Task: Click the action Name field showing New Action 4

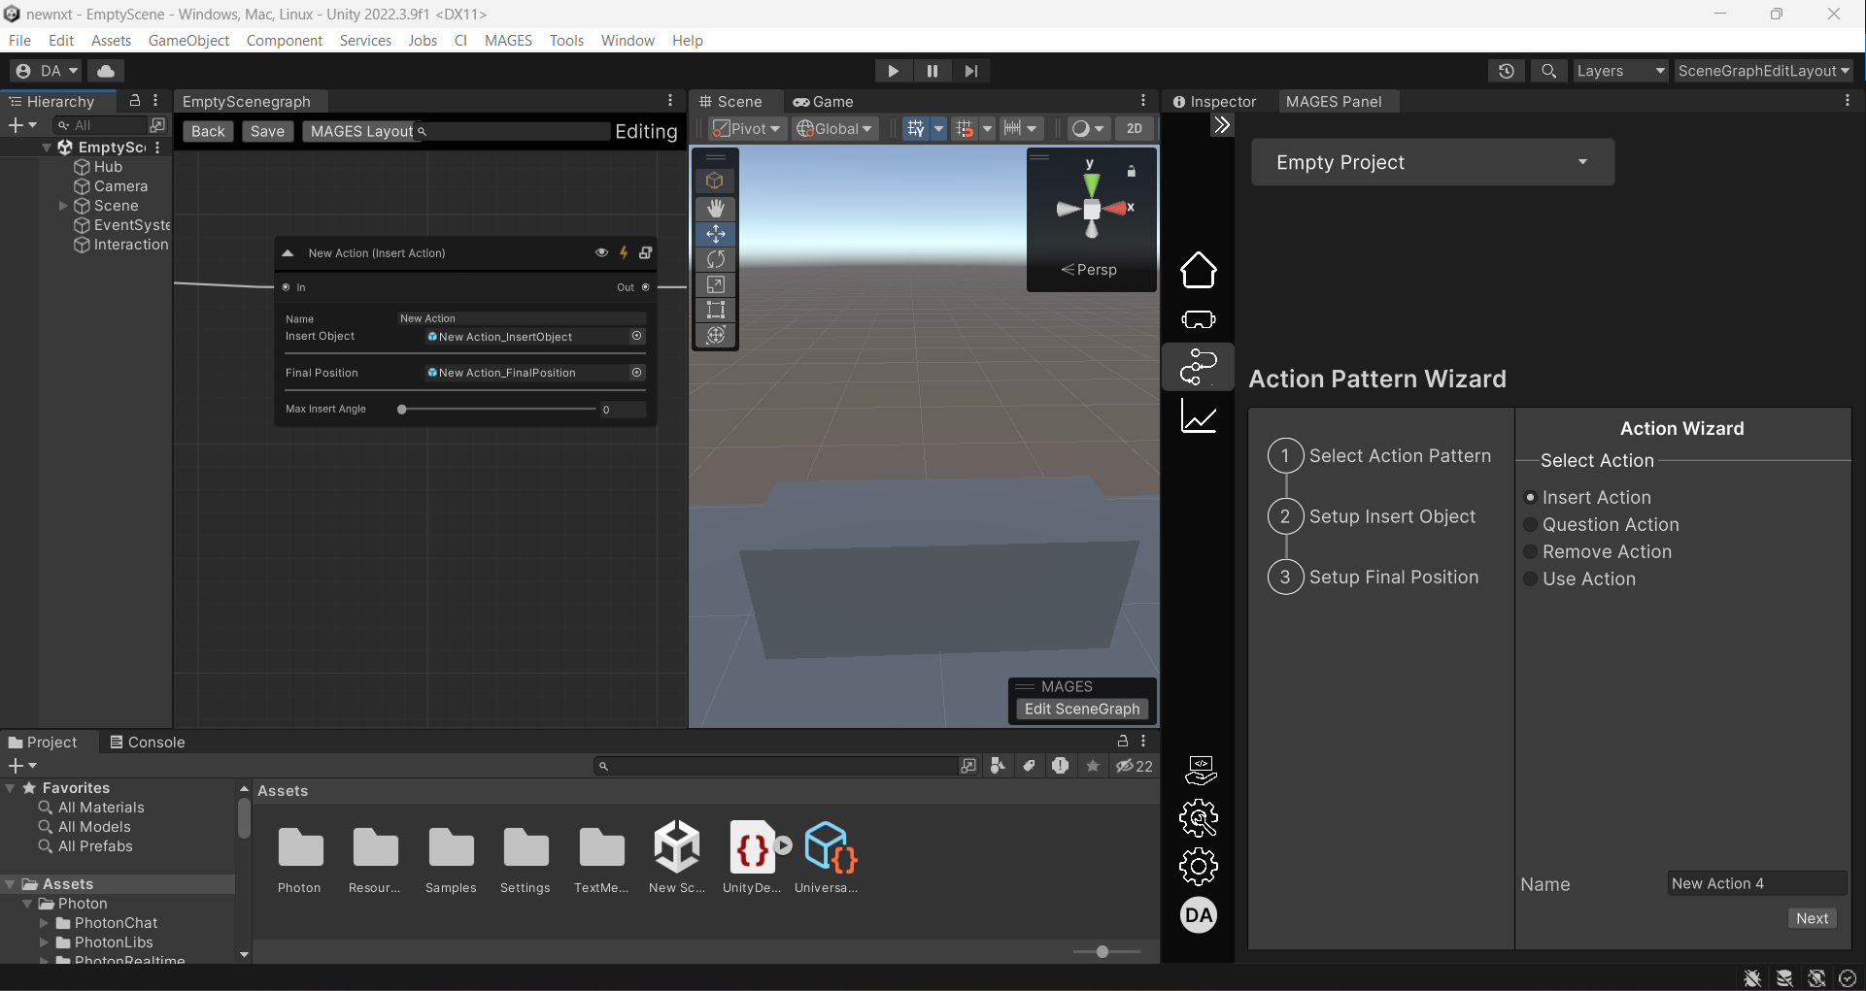Action: click(1756, 883)
